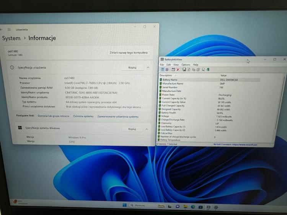Image resolution: width=287 pixels, height=215 pixels.
Task: Open Task View from taskbar
Action: (x=170, y=207)
